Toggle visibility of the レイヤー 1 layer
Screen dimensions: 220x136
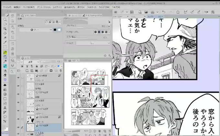click(18, 102)
